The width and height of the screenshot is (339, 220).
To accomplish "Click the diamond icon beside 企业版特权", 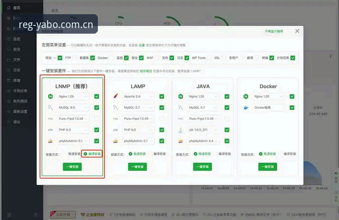I will pos(83,215).
